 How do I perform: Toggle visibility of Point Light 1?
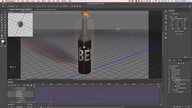point(169,72)
